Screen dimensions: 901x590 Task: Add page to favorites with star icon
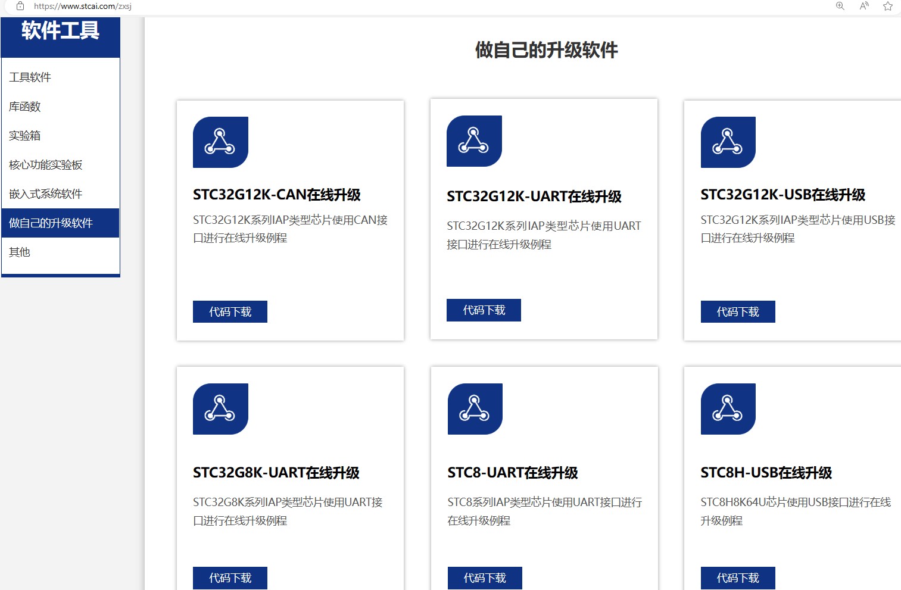pos(888,6)
